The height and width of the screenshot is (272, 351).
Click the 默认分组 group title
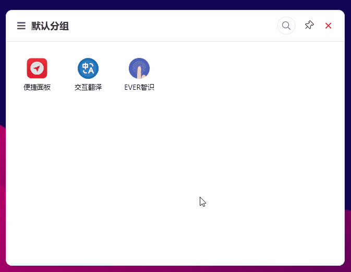pos(50,26)
